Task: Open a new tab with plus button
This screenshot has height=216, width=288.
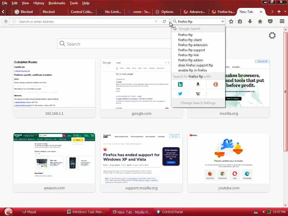Action: 279,12
